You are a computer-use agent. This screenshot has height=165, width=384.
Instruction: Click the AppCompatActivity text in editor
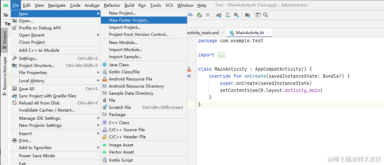[278, 69]
